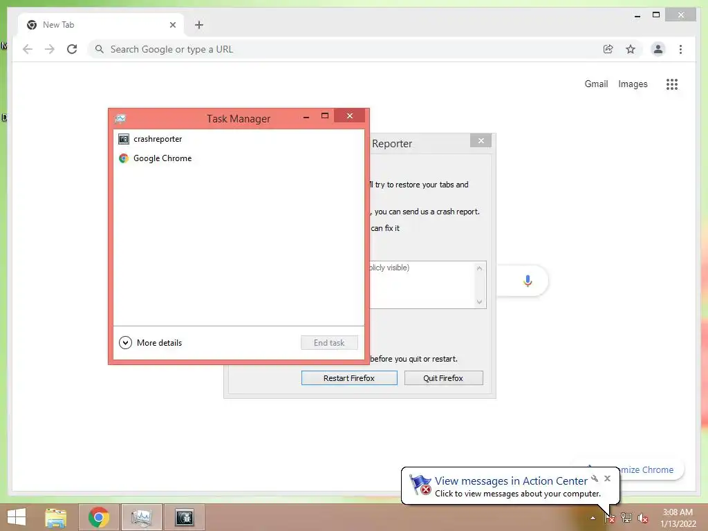Click the comment box scroll down arrow

point(480,301)
